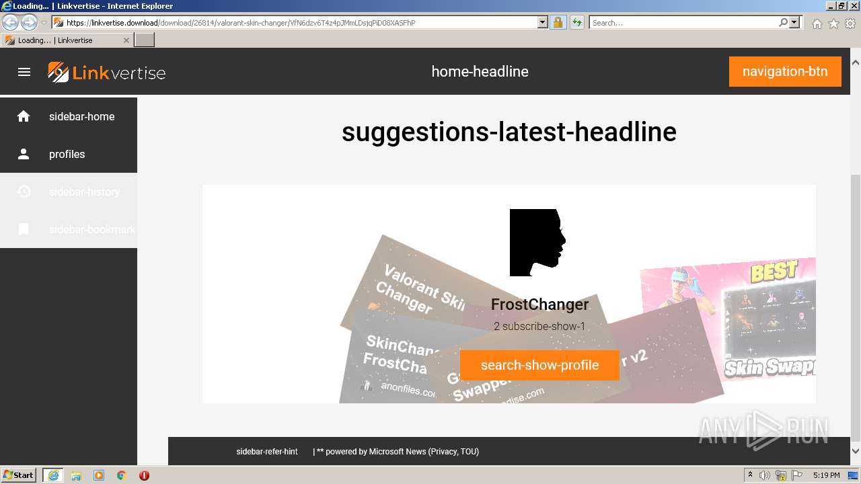Go back with the browser Back arrow
Image resolution: width=861 pixels, height=484 pixels.
tap(10, 22)
